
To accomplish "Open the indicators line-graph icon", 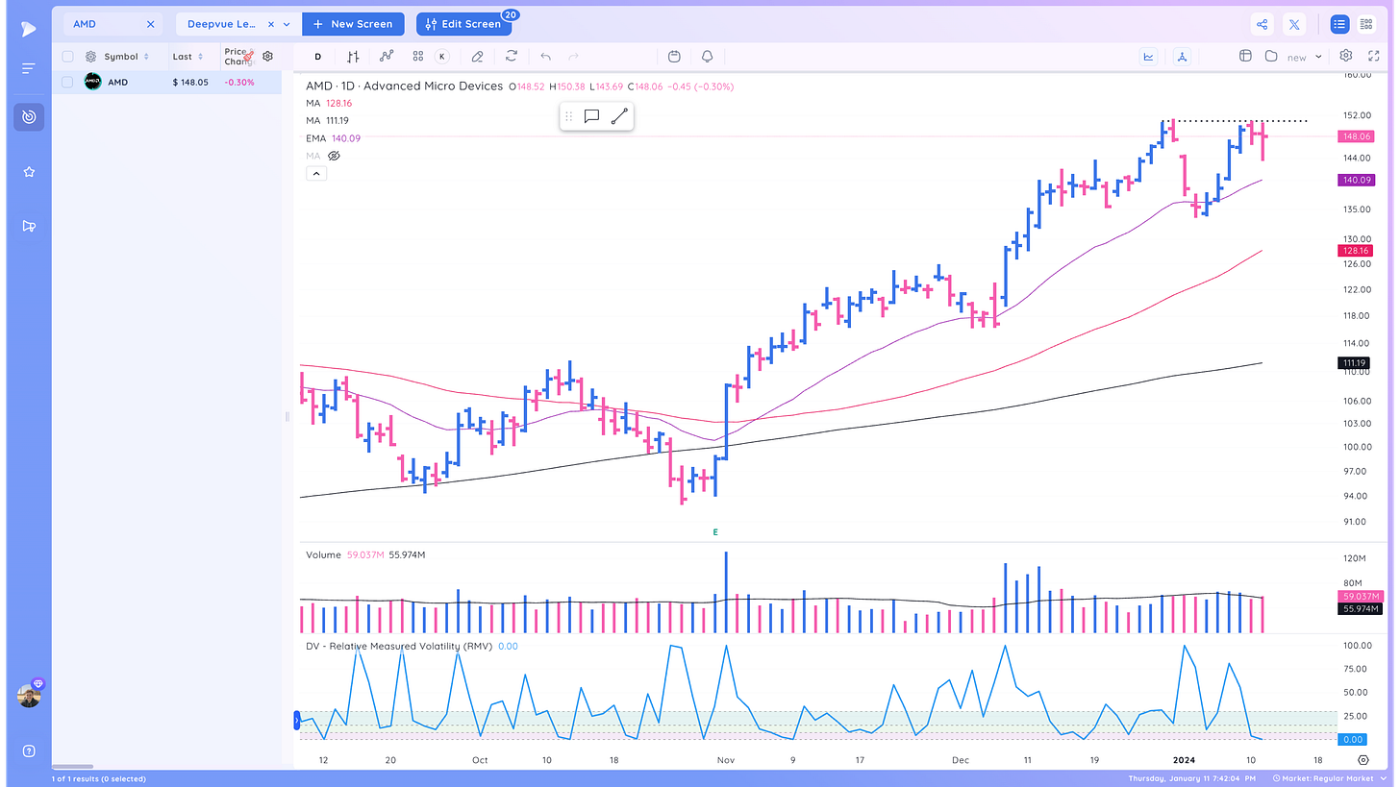I will pyautogui.click(x=387, y=57).
